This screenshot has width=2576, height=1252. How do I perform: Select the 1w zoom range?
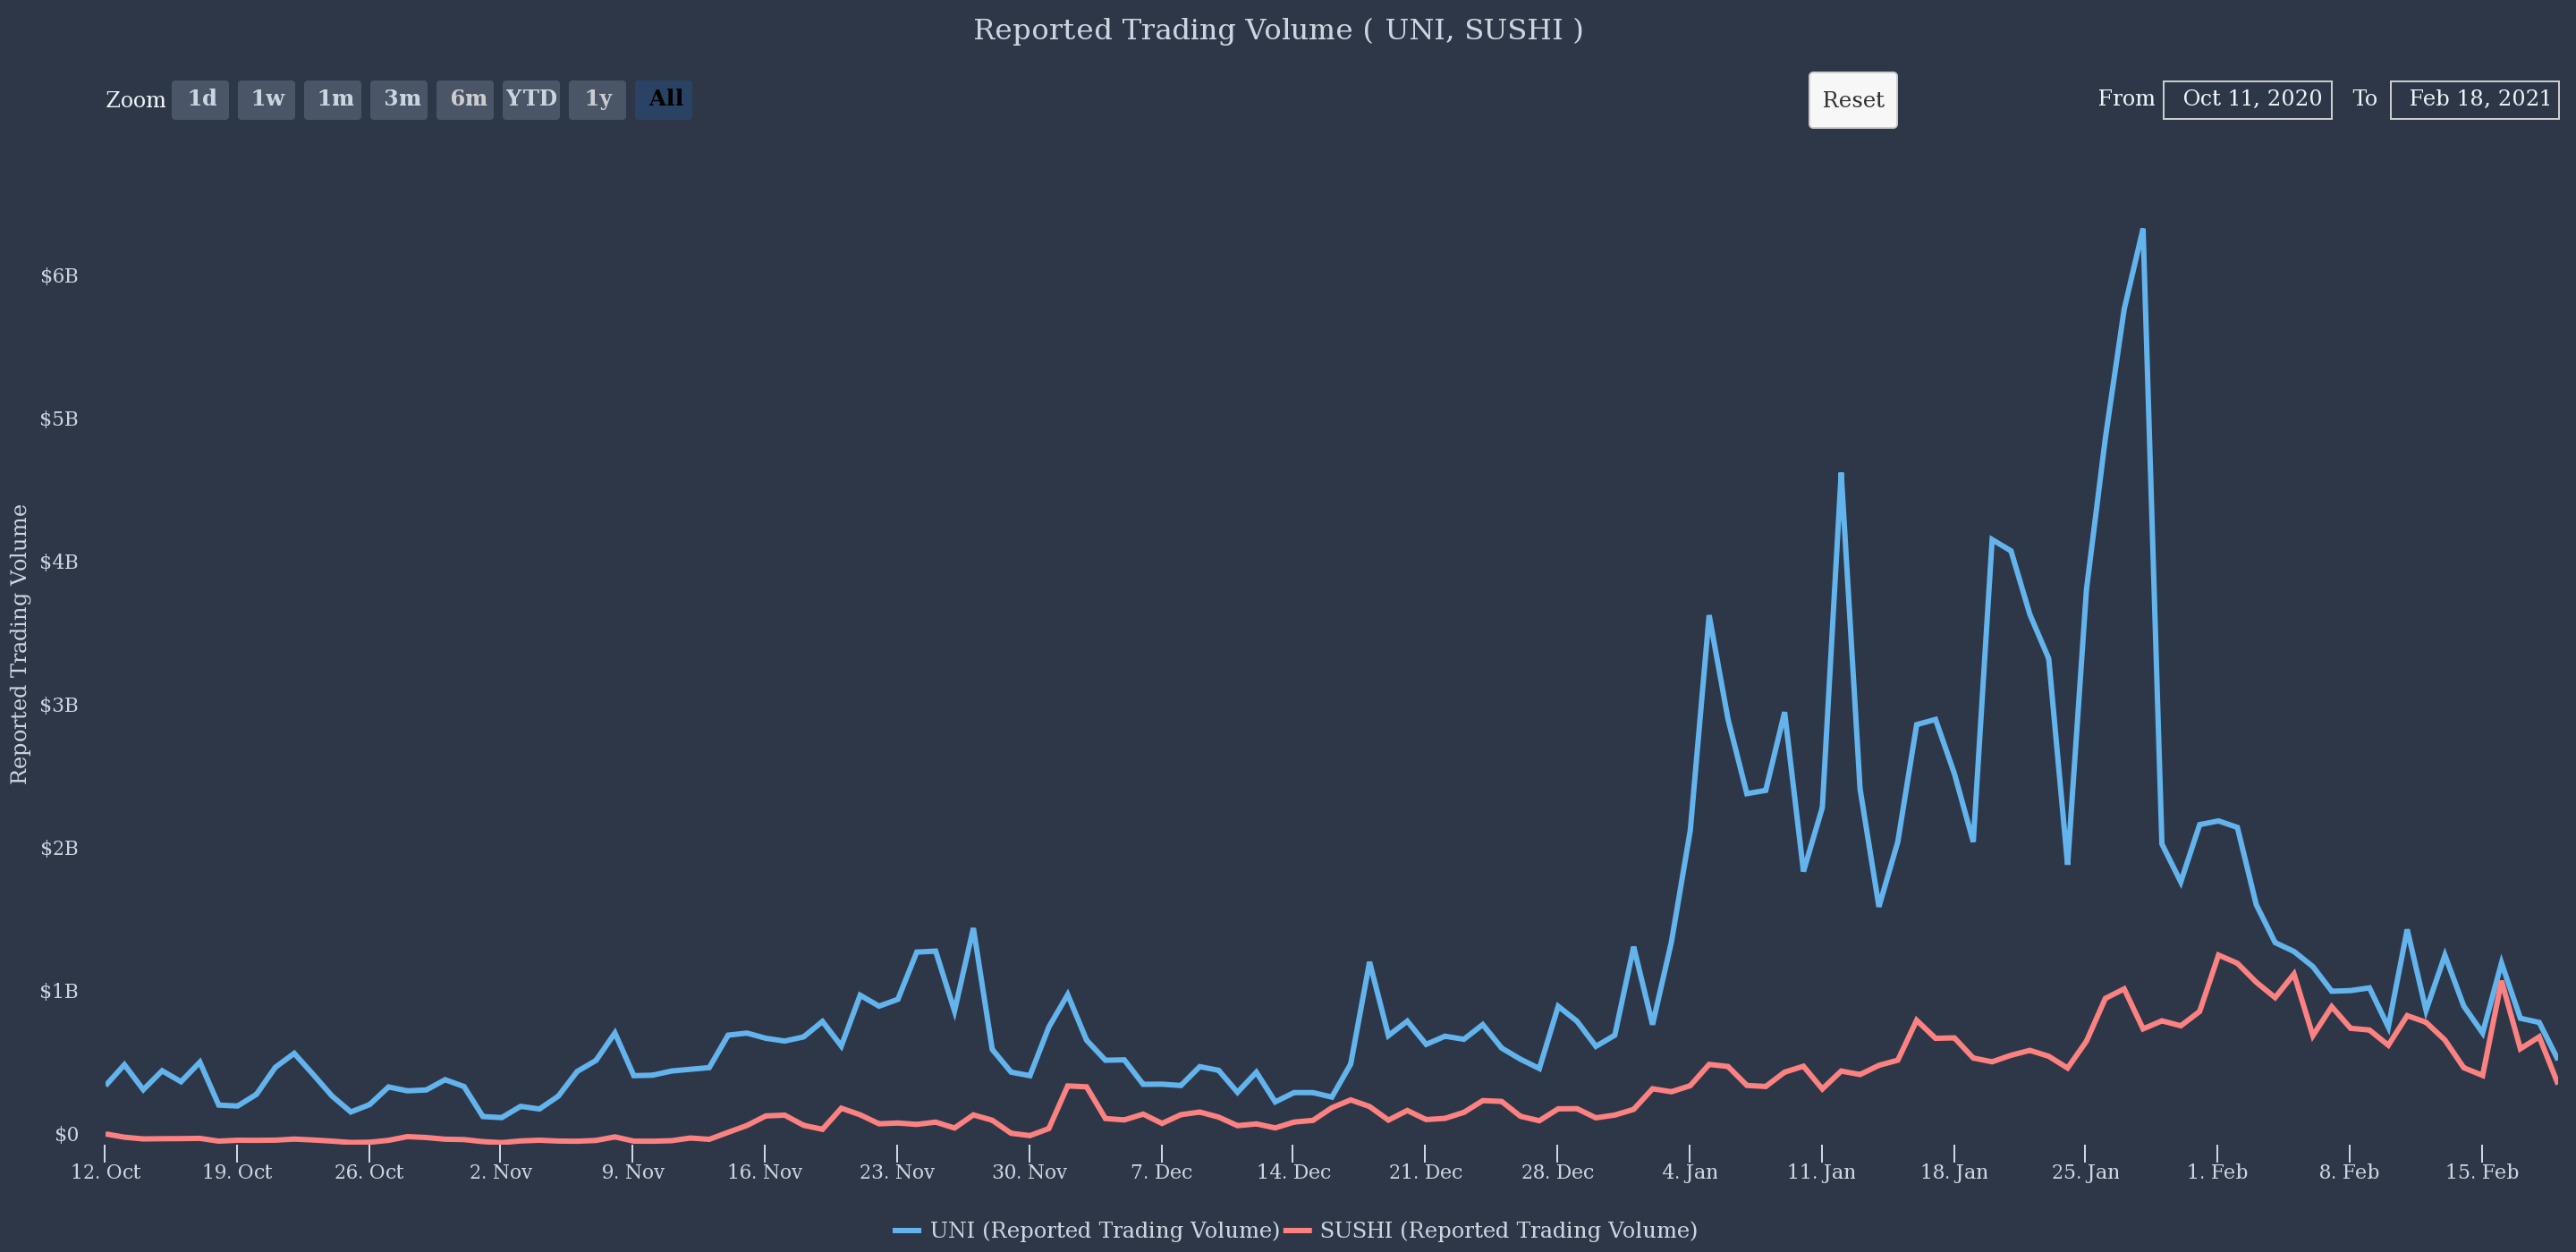pos(266,99)
